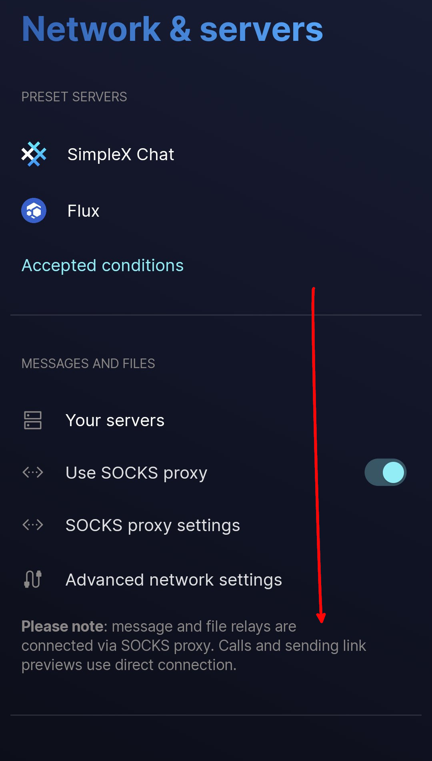Viewport: 432px width, 761px height.
Task: Tap the divider line below the proxy note
Action: (x=216, y=715)
